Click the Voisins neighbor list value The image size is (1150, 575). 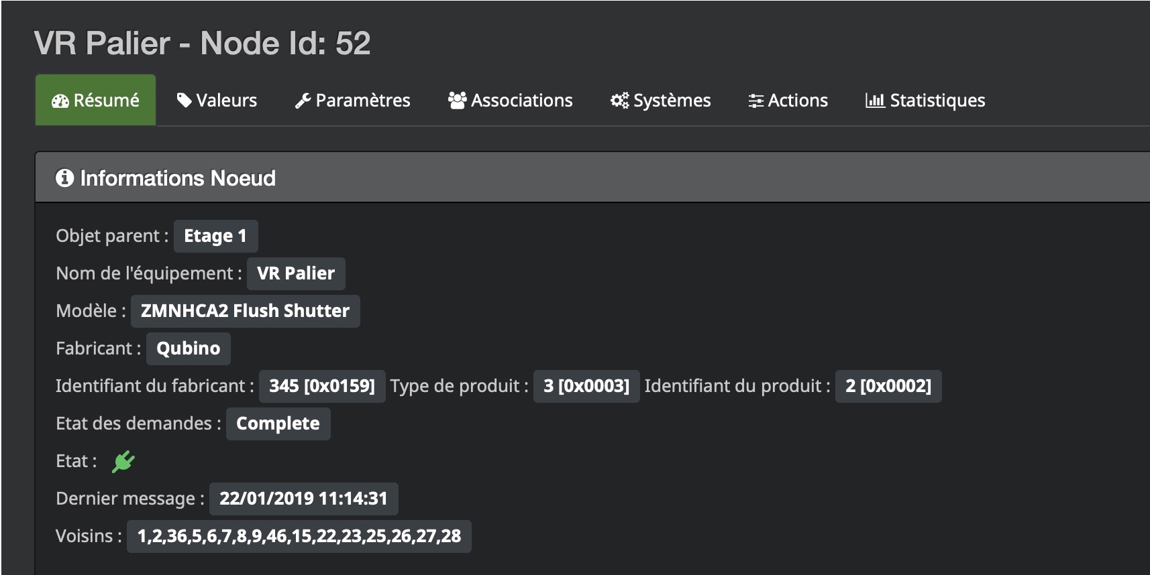[x=299, y=536]
